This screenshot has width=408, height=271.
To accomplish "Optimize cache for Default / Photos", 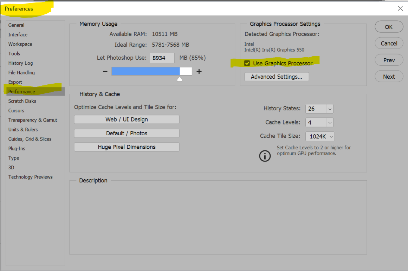I will click(127, 133).
